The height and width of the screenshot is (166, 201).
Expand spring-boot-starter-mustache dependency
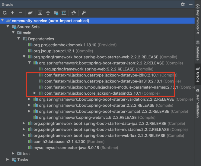[24, 129]
